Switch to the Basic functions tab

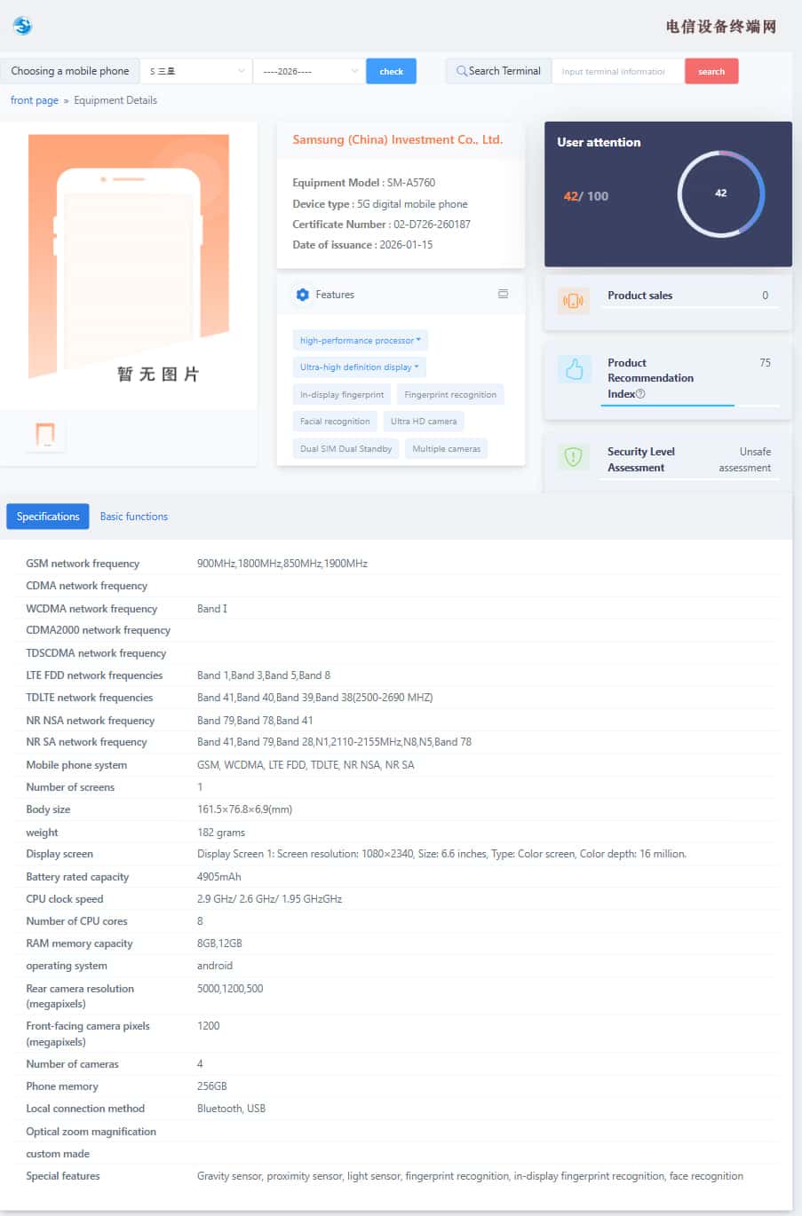tap(133, 517)
